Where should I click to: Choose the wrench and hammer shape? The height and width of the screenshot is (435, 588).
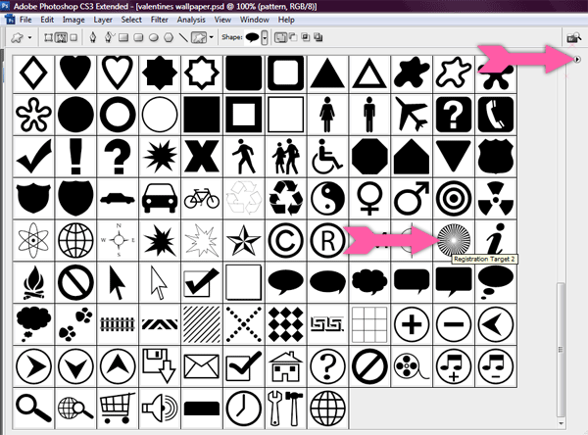pos(285,409)
